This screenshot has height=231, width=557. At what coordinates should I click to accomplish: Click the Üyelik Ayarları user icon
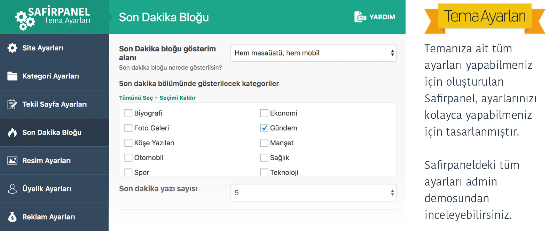point(13,189)
